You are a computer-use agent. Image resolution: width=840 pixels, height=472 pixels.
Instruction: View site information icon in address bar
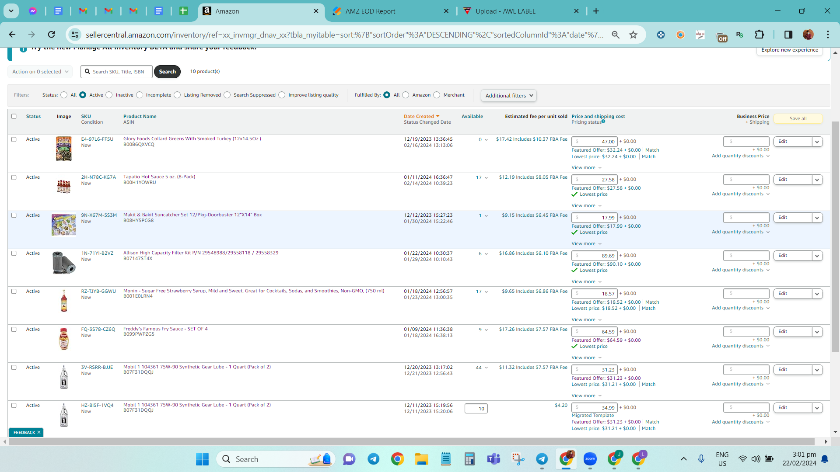pos(75,35)
